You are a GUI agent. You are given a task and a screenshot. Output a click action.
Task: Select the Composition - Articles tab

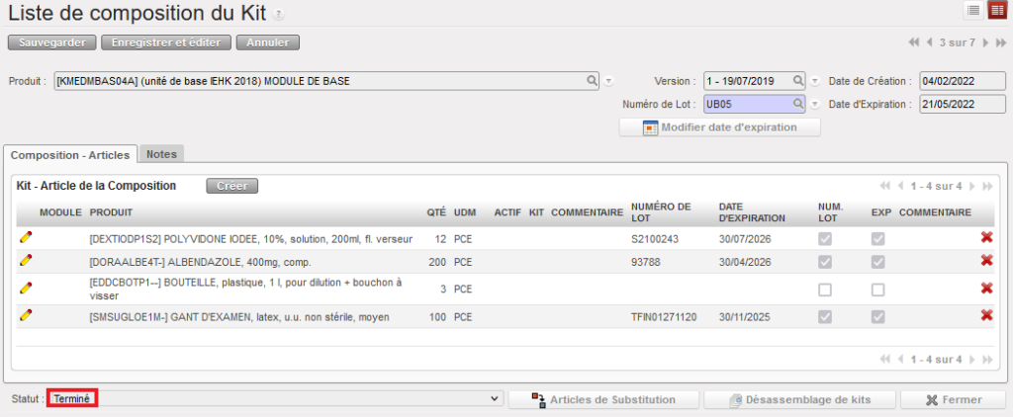[x=69, y=154]
